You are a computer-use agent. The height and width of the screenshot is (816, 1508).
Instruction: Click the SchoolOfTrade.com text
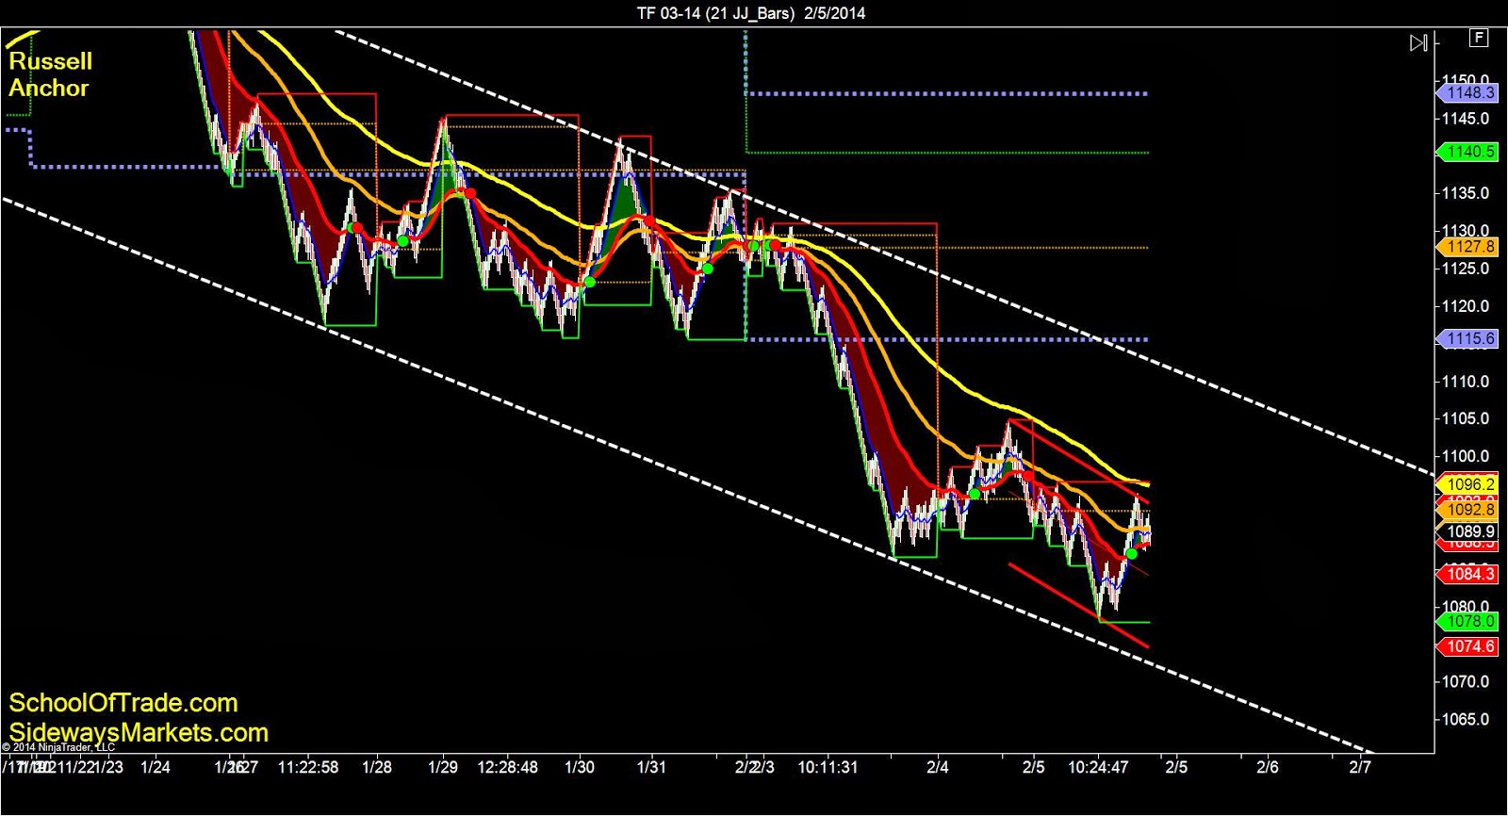coord(123,703)
